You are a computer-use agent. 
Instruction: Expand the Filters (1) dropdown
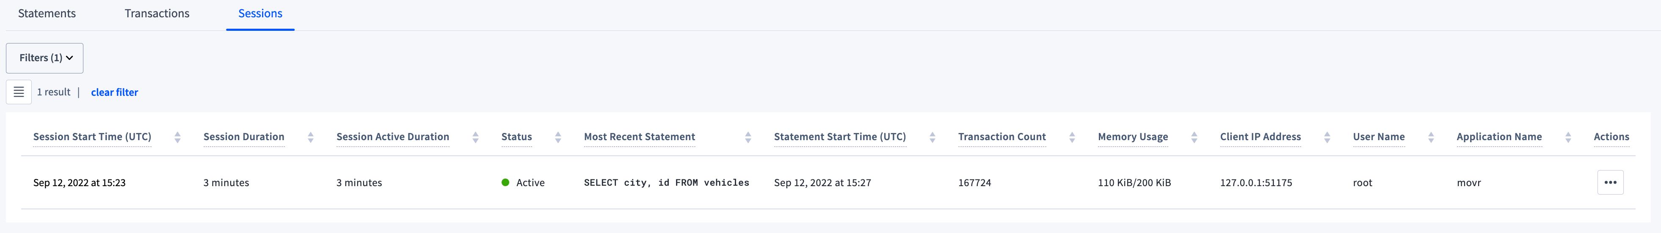(x=44, y=58)
